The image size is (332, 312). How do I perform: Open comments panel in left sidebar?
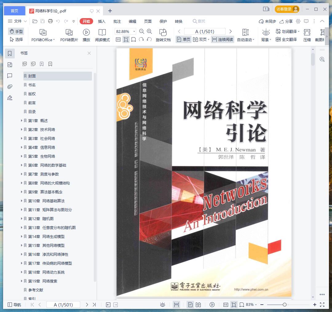click(10, 76)
